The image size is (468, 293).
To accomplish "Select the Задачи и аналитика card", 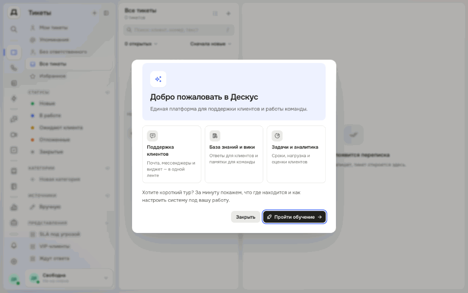I will tap(296, 154).
